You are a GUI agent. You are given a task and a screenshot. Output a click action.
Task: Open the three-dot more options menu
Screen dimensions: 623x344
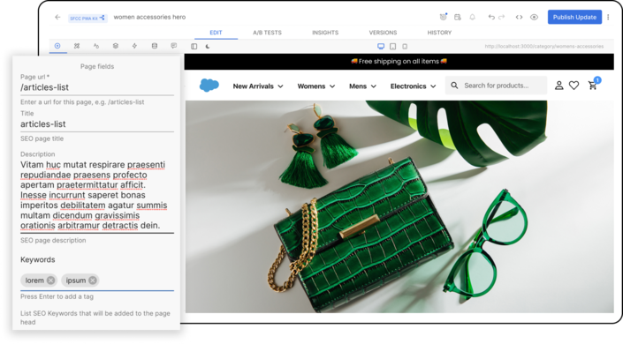click(608, 17)
